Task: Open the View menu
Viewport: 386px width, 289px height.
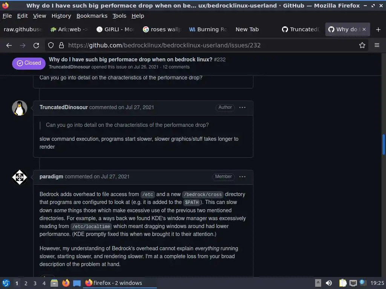Action: pos(40,16)
